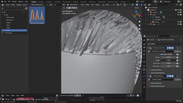Open the Output properties tab icon
183x103 pixels.
click(x=144, y=48)
